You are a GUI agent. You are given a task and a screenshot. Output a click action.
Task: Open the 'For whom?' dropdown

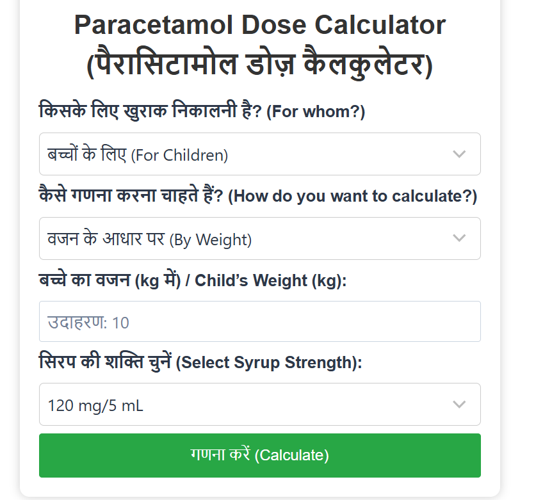[x=259, y=154]
